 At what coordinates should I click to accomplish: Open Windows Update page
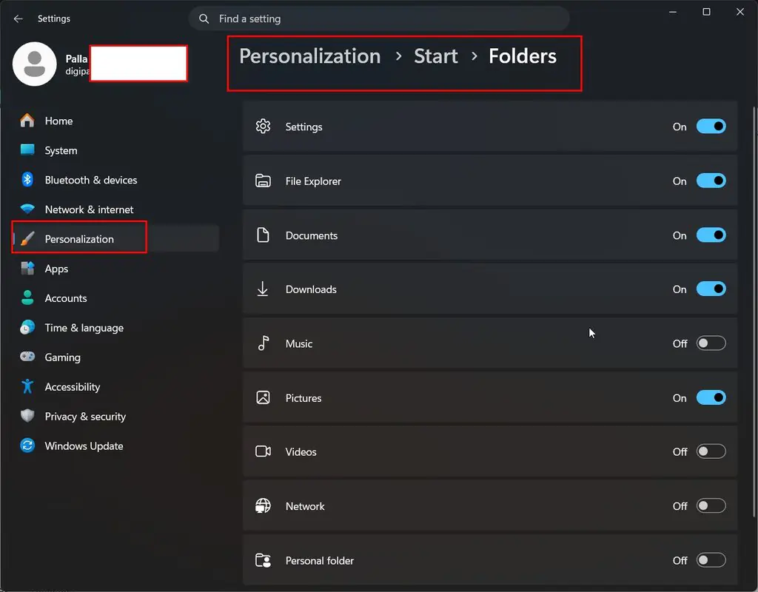[116, 445]
